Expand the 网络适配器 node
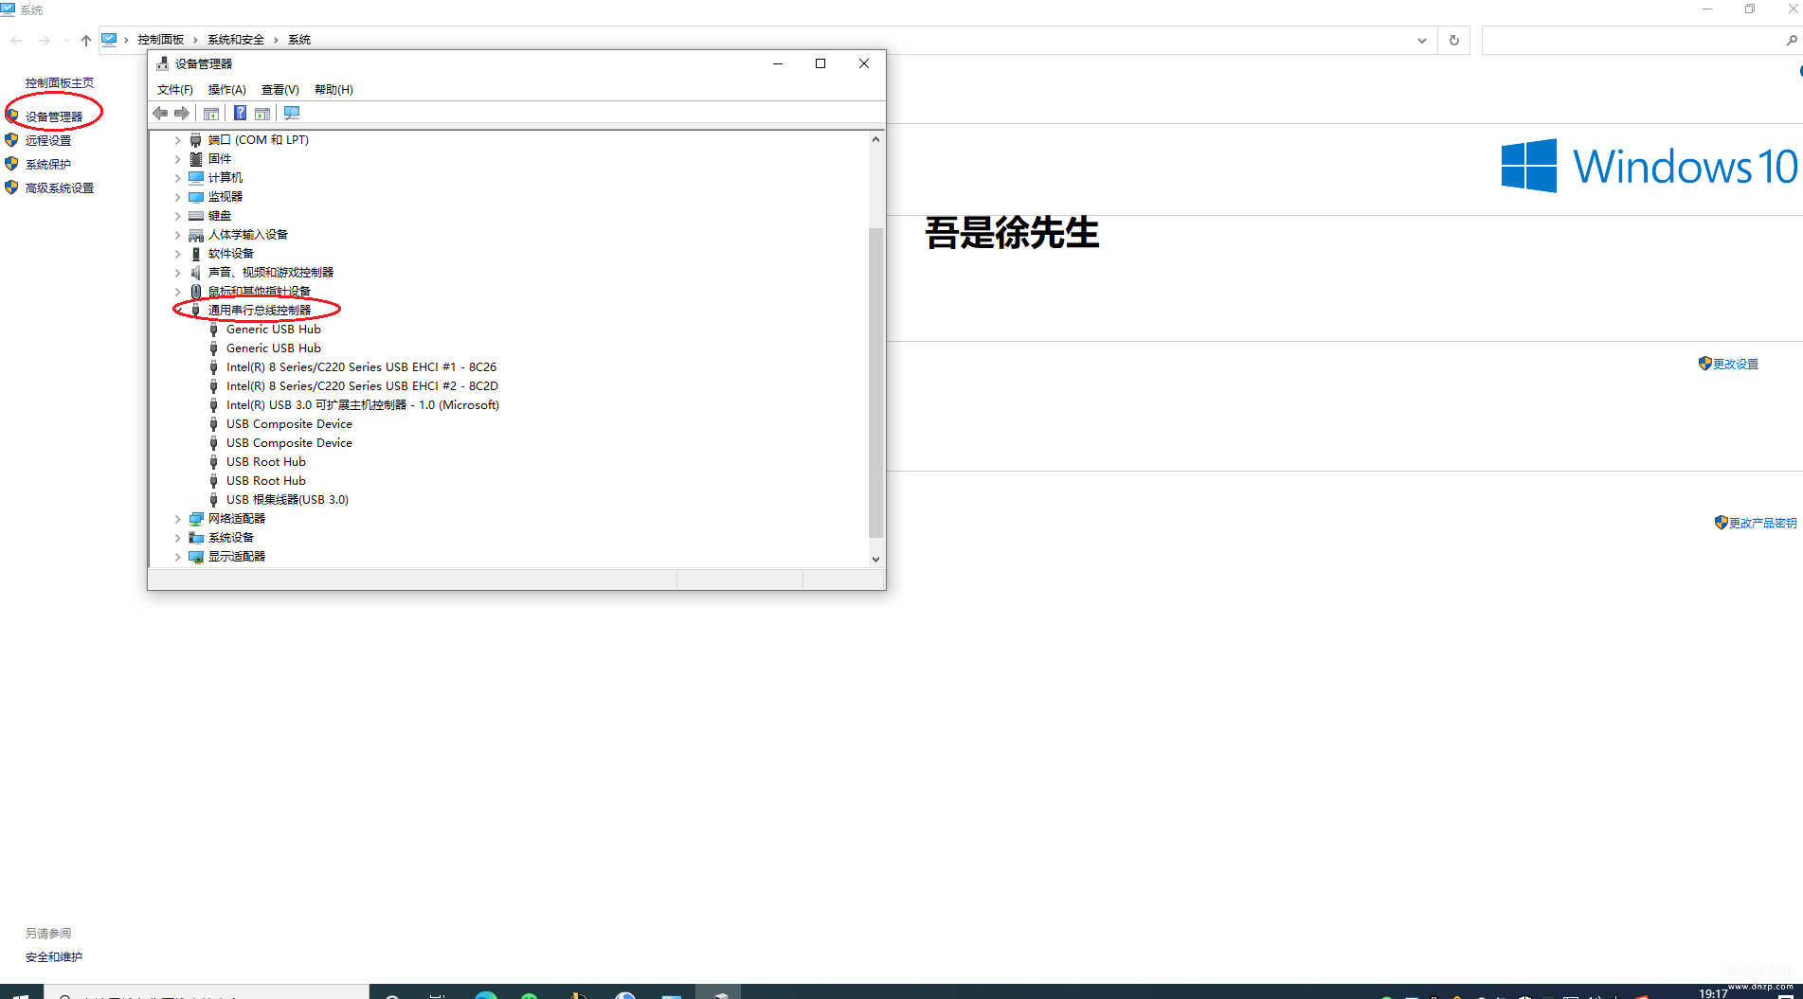Screen dimensions: 1803x999 pyautogui.click(x=177, y=519)
